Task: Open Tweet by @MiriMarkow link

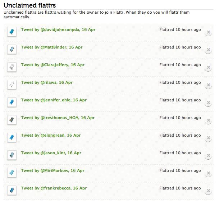Action: (x=53, y=170)
